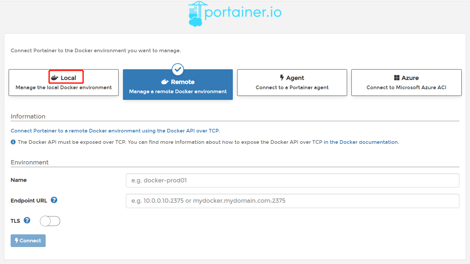This screenshot has height=264, width=470.
Task: Click the Docker whale icon beside Local
Action: (55, 78)
